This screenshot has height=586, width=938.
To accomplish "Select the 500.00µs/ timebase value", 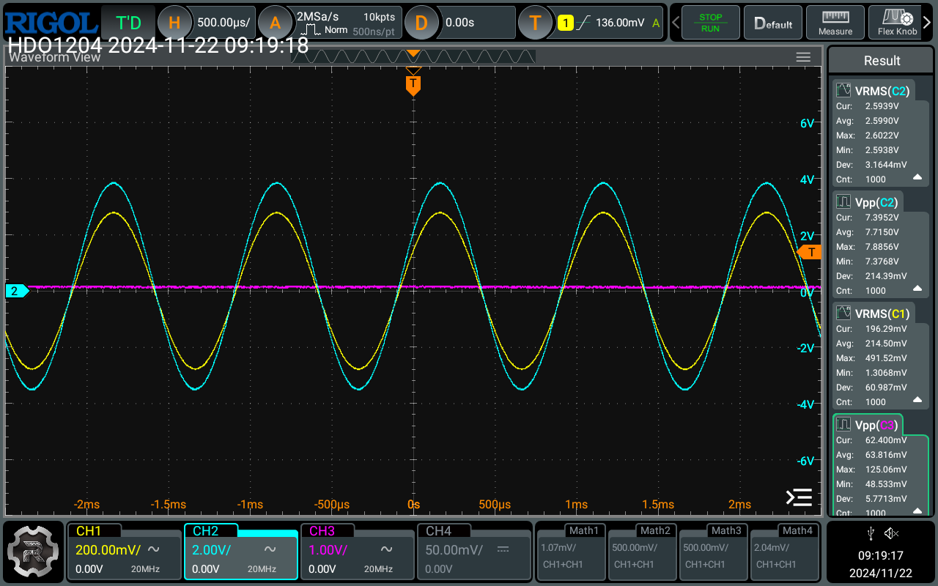I will pyautogui.click(x=224, y=23).
